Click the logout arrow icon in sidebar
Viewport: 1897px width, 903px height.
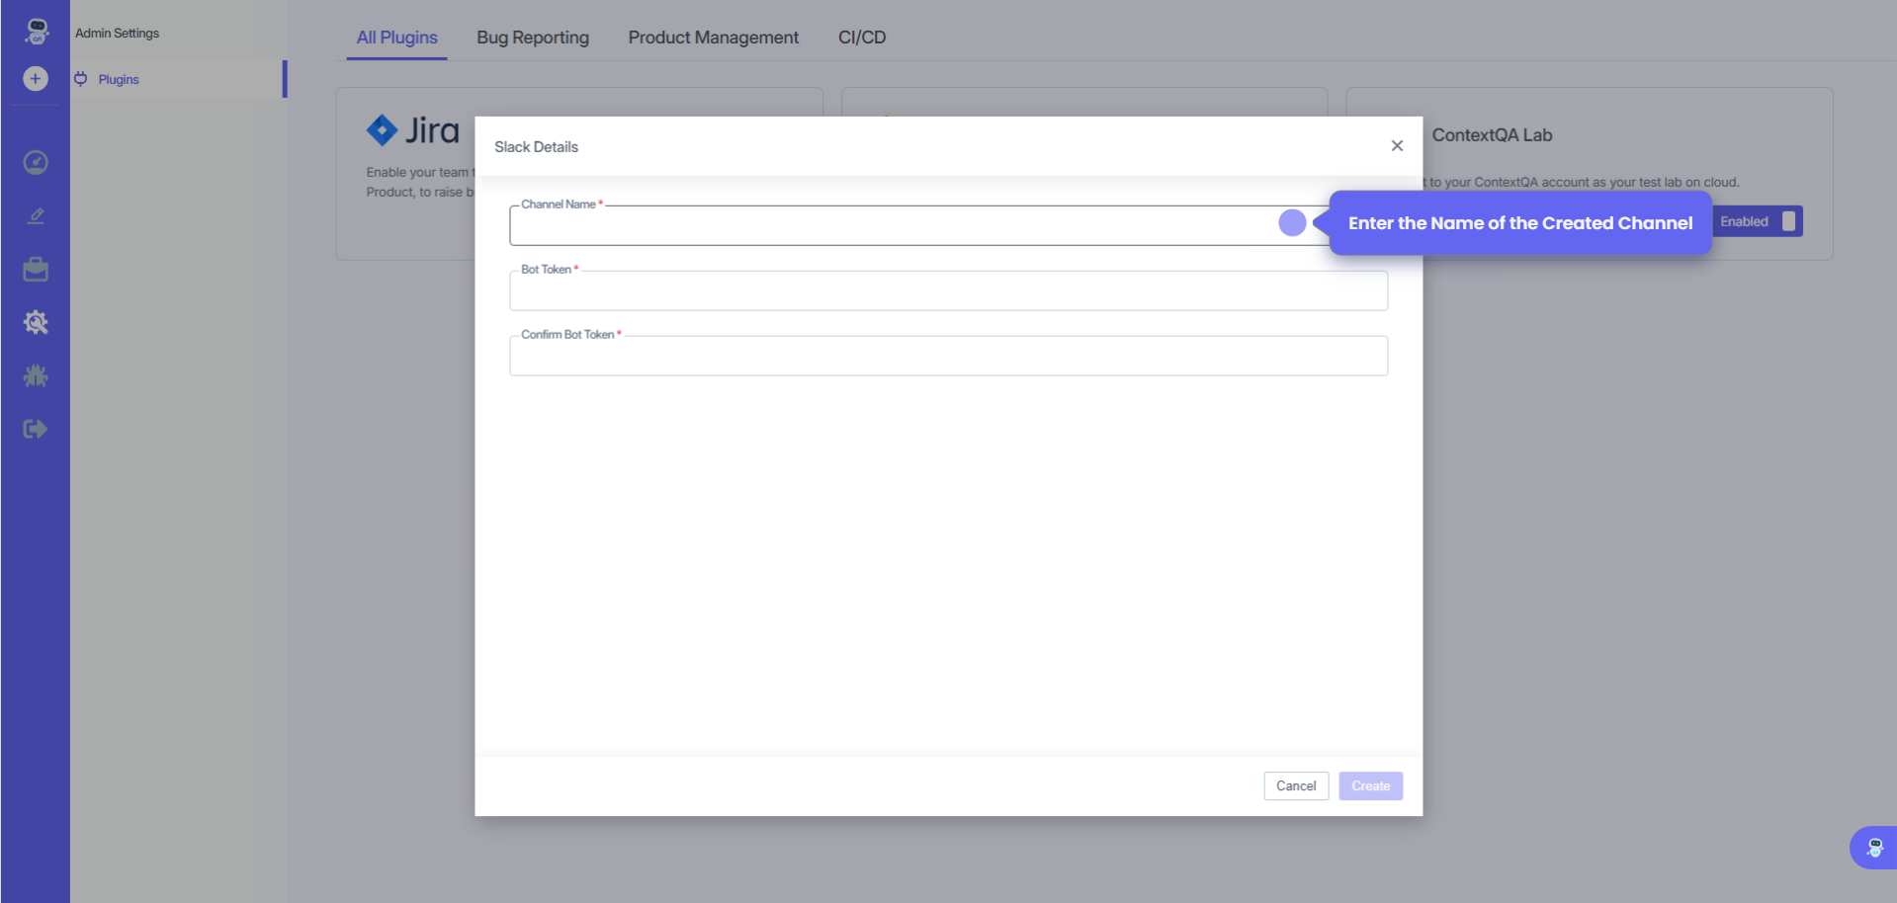tap(36, 429)
